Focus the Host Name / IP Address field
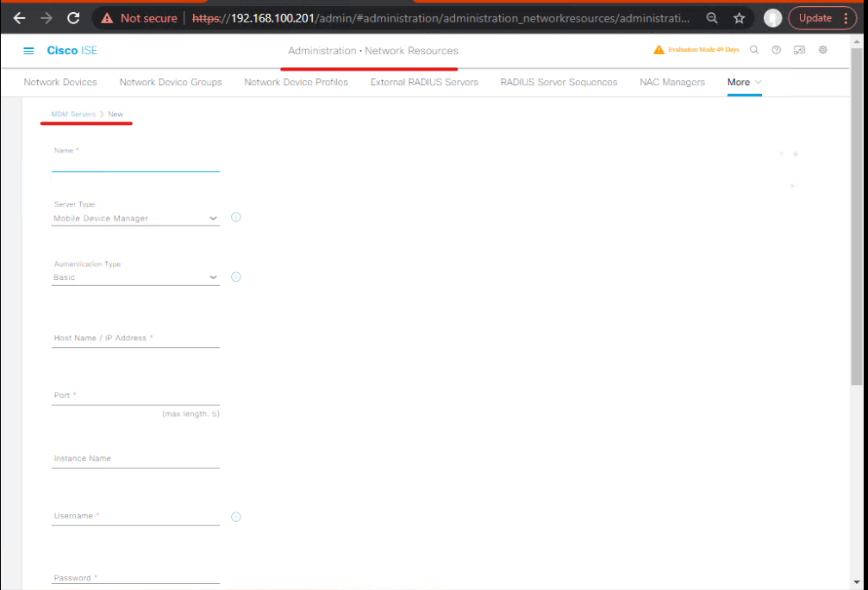The height and width of the screenshot is (590, 868). [x=135, y=338]
